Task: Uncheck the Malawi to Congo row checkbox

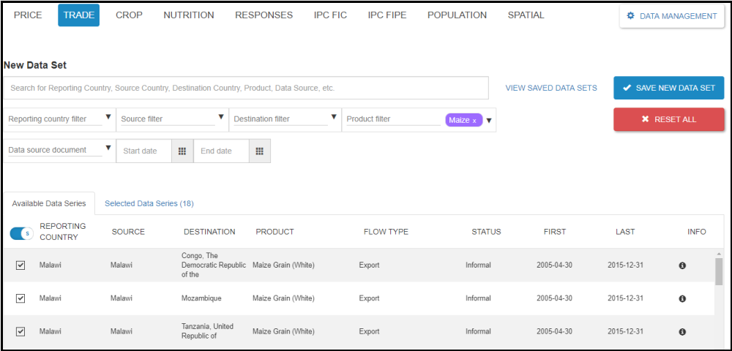Action: (20, 265)
